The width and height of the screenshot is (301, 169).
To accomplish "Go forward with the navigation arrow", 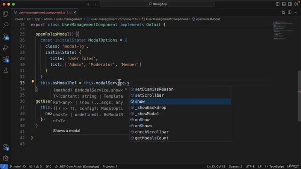I will point(95,4).
